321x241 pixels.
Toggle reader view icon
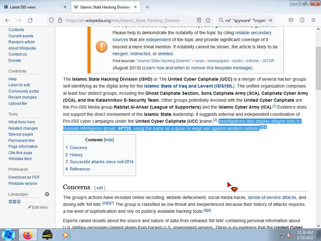pos(199,20)
